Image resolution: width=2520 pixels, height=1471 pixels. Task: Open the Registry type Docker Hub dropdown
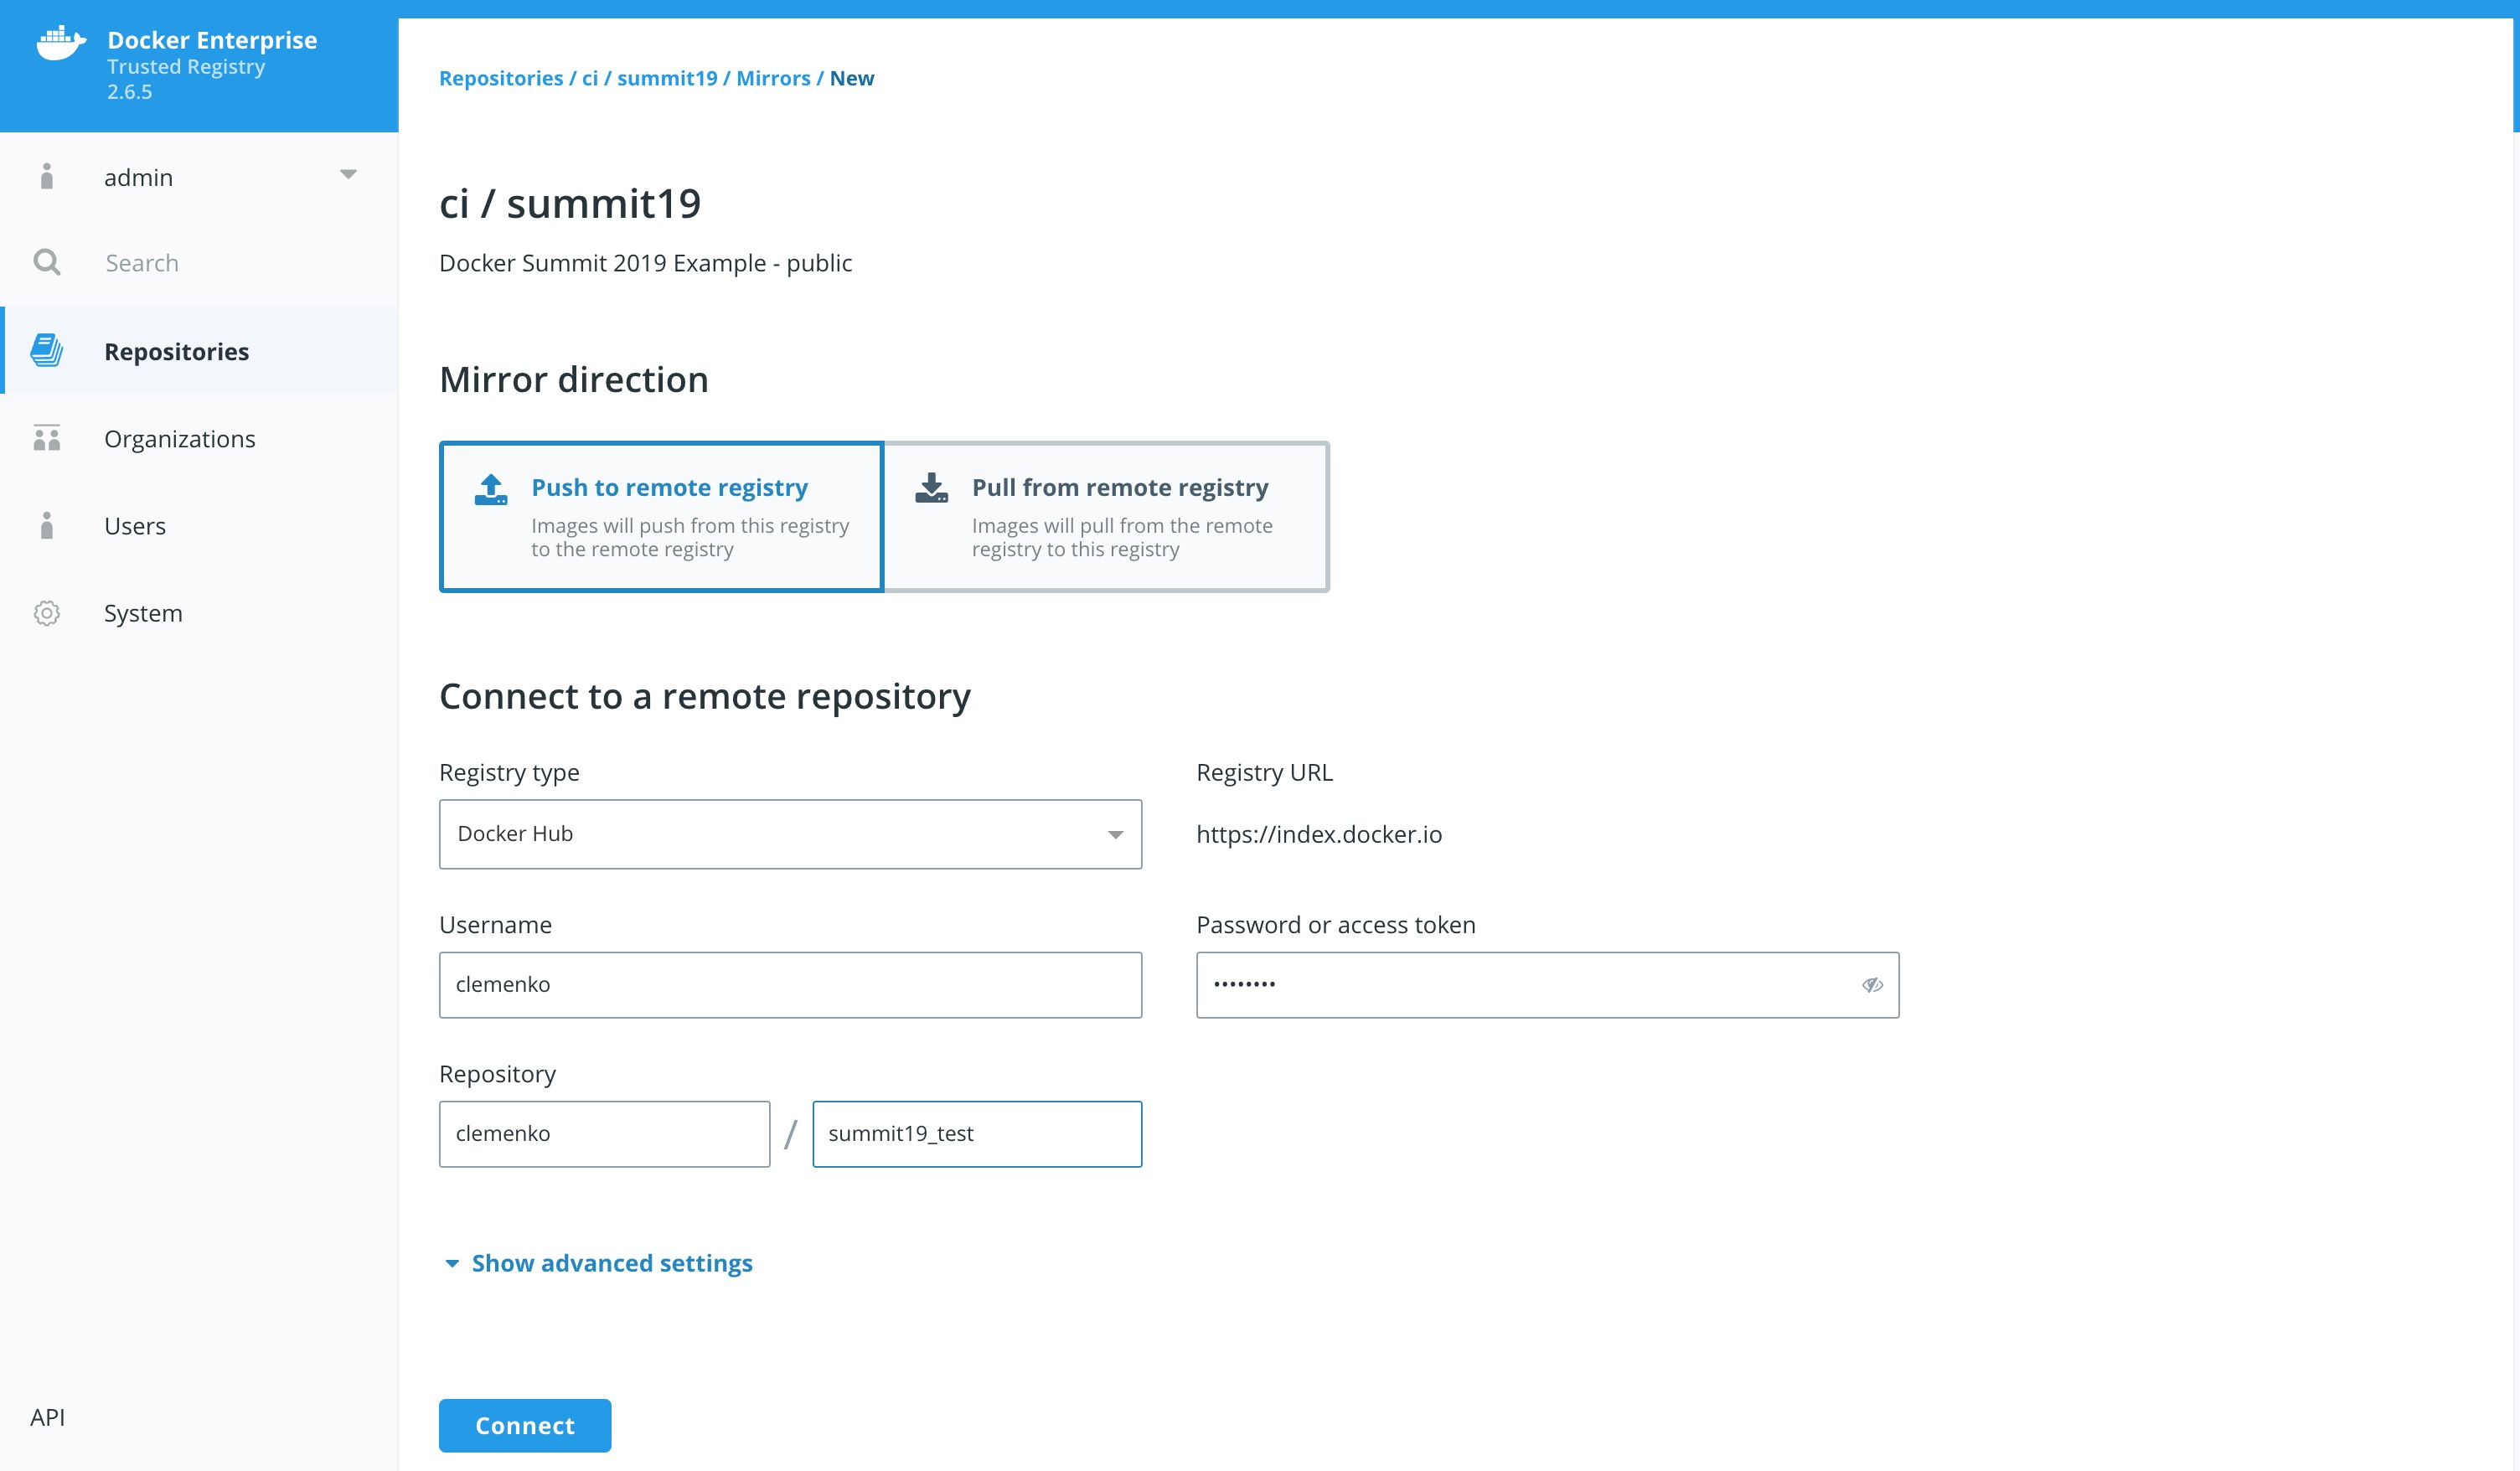[790, 834]
